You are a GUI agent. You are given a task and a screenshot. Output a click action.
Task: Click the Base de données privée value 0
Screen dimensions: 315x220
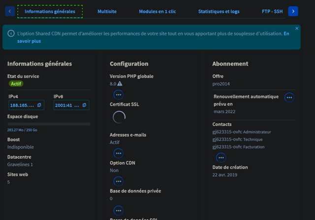click(111, 198)
